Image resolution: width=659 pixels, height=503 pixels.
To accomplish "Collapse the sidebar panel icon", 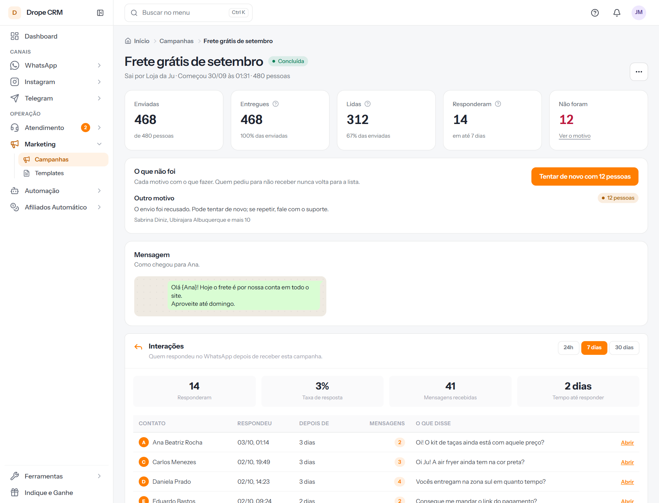I will tap(100, 13).
